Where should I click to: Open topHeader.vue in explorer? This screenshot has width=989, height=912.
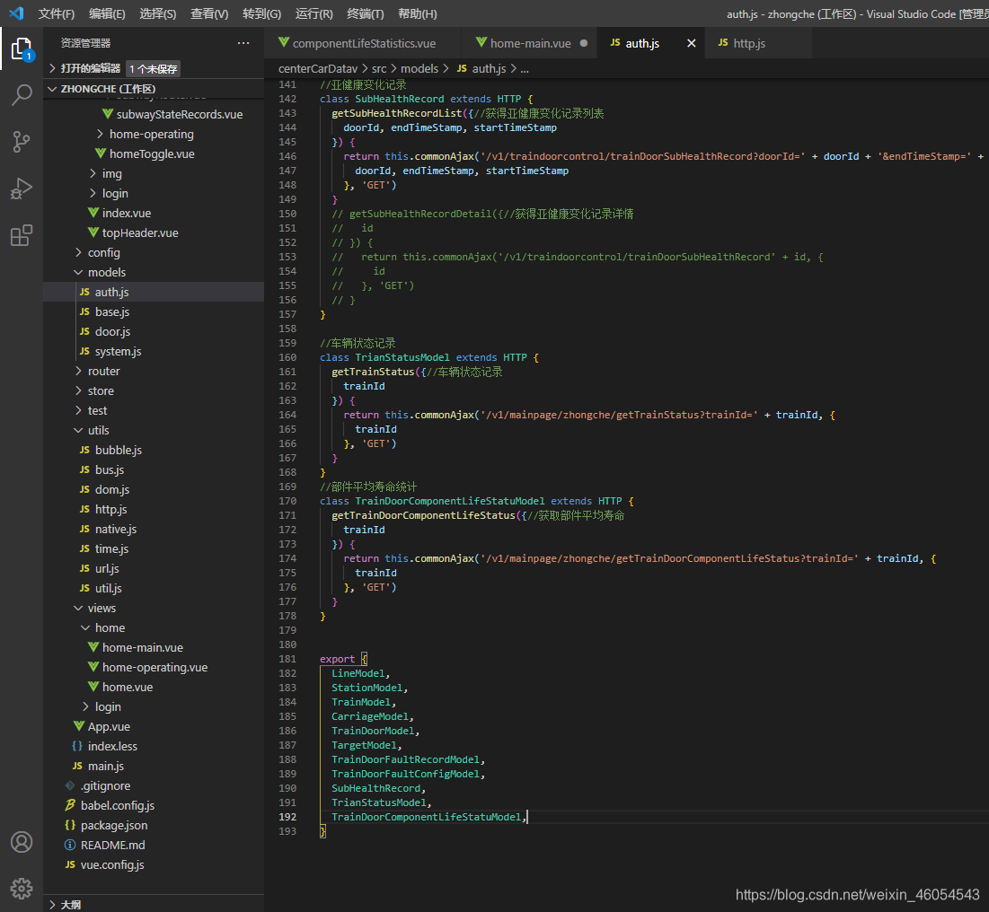pyautogui.click(x=140, y=233)
